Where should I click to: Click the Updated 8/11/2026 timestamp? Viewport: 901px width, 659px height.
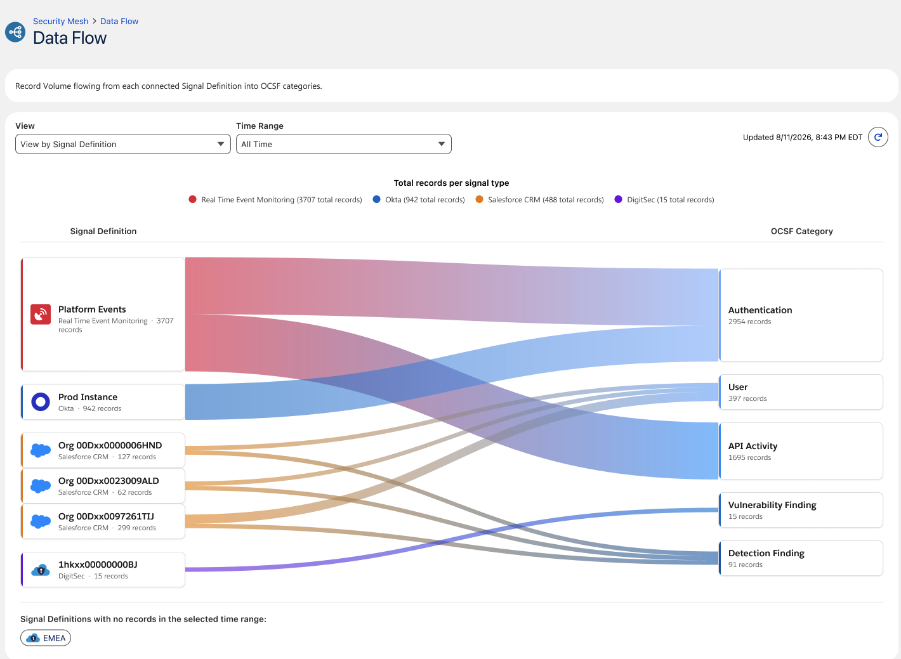(x=803, y=137)
